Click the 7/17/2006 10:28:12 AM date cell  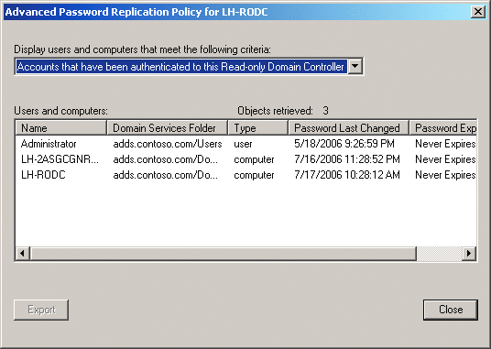(x=347, y=175)
